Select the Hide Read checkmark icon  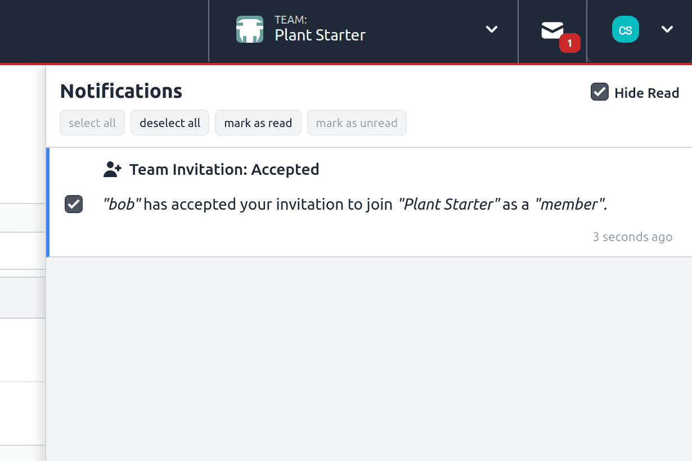[x=599, y=92]
